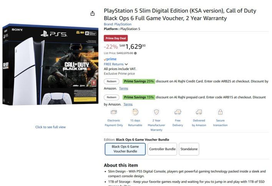Screen dimensions: 272x186
Task: Select the Controller Bundle edition
Action: point(162,149)
